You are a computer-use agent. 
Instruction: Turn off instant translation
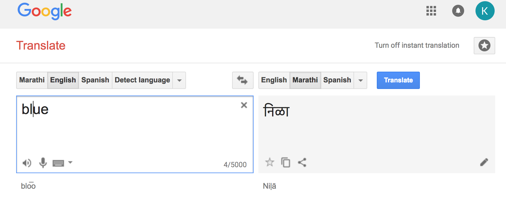point(417,45)
